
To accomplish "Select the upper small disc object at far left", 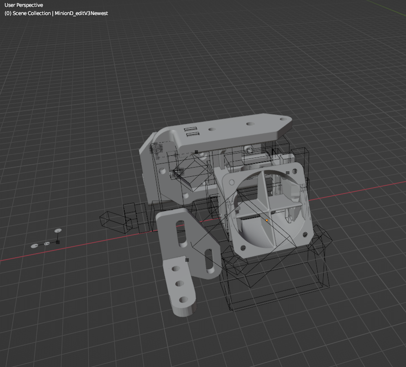I will 58,230.
